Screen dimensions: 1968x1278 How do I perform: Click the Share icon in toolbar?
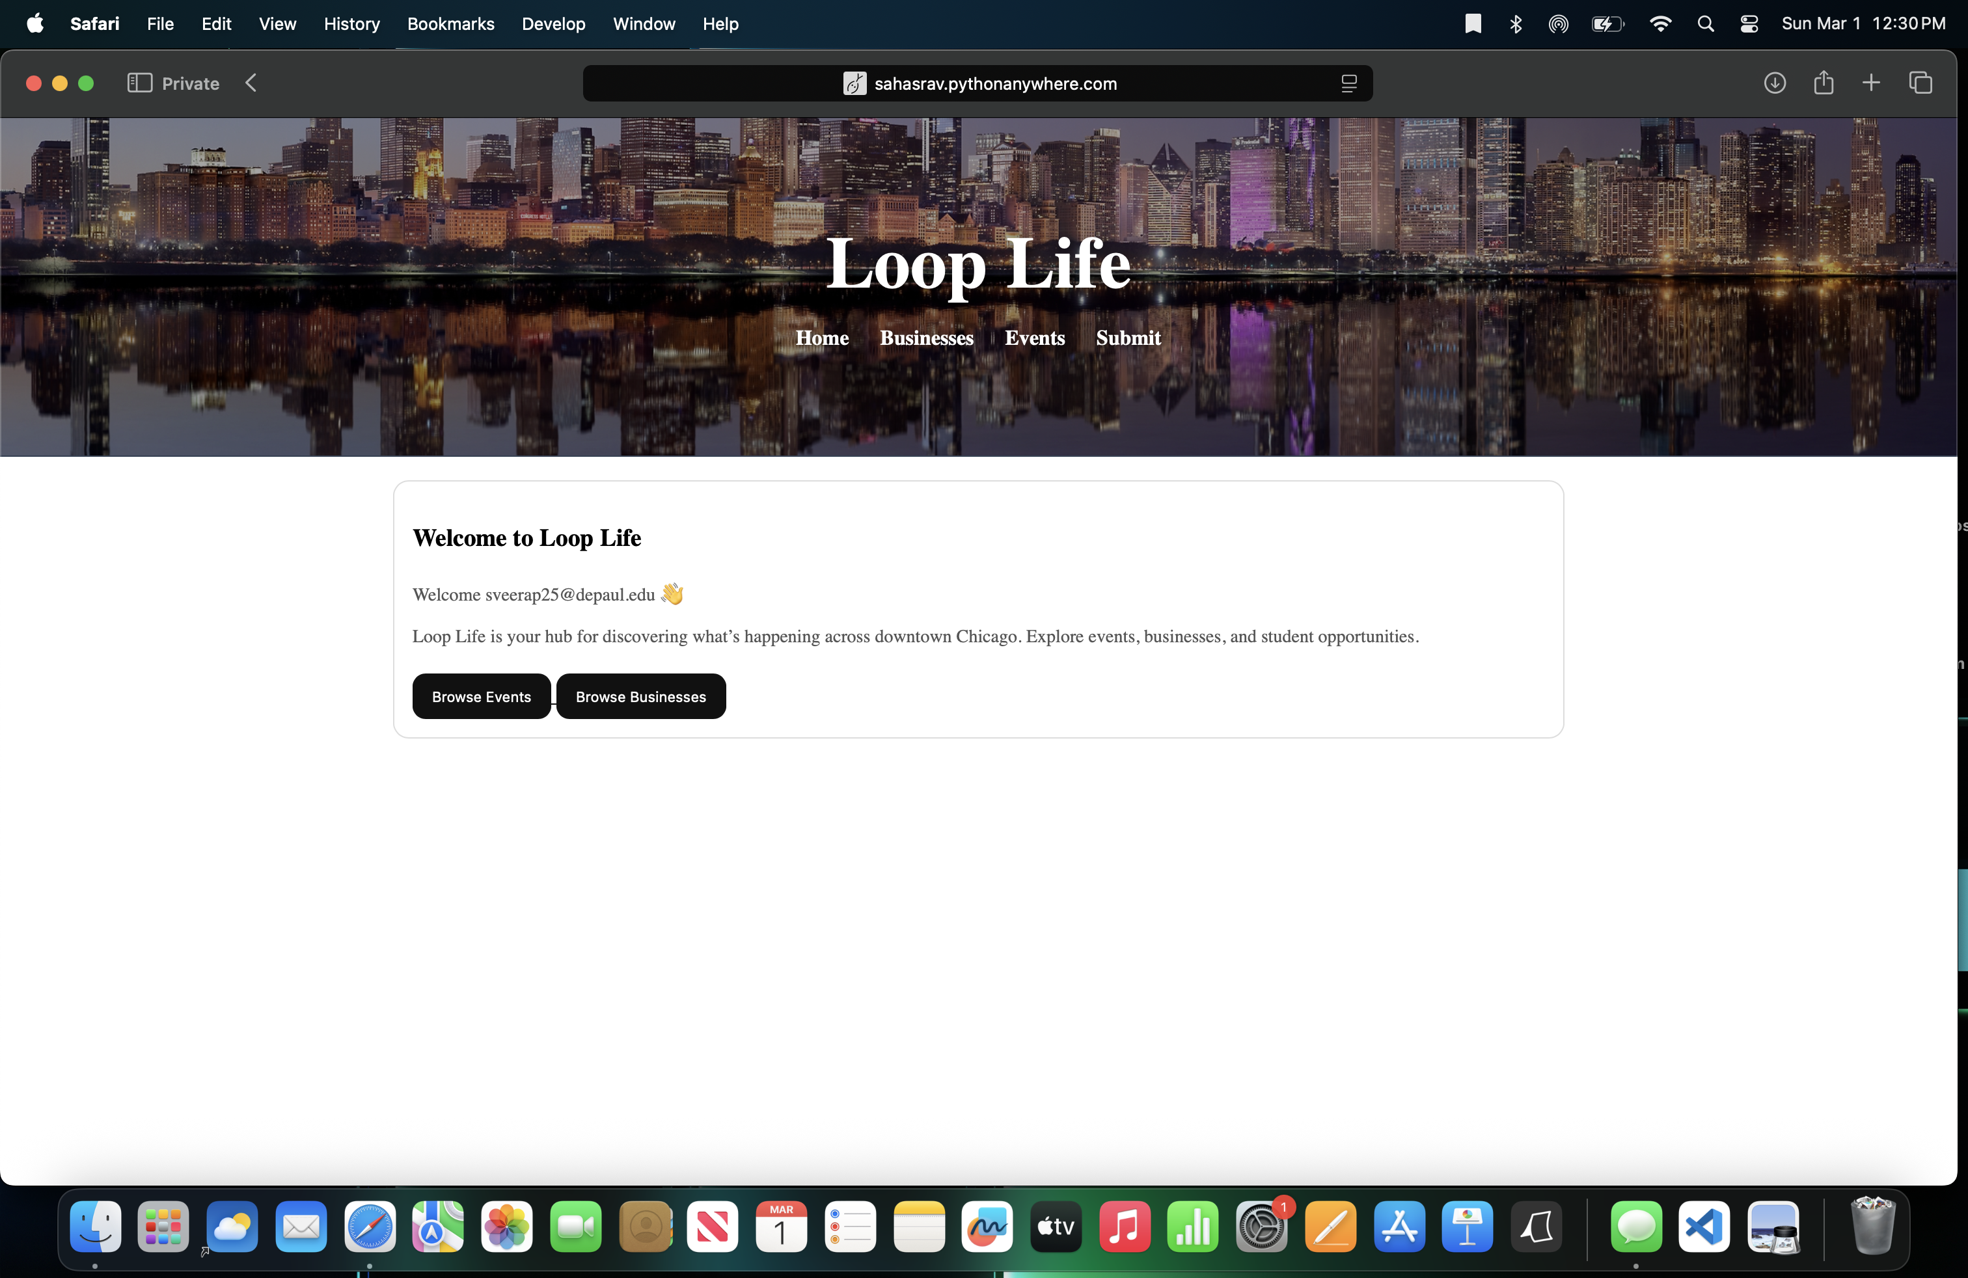click(x=1824, y=83)
